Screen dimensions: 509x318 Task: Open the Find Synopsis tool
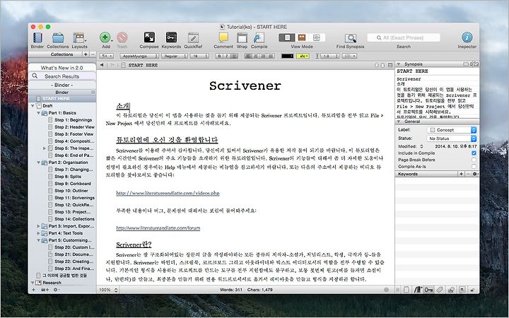pyautogui.click(x=350, y=38)
